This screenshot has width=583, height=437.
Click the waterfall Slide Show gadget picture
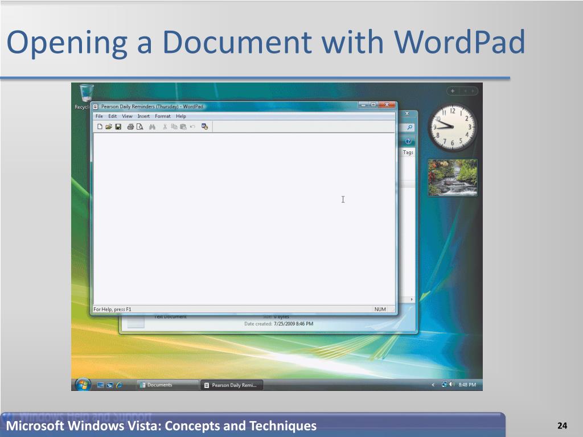(453, 178)
